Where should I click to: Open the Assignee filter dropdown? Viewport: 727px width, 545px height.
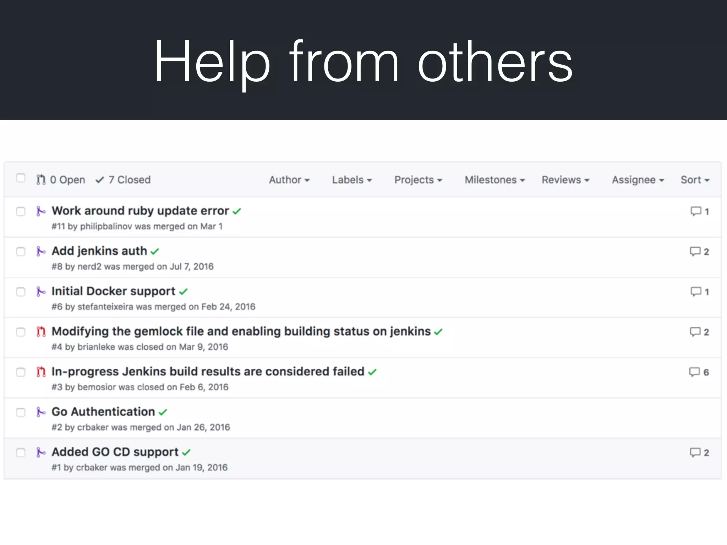pyautogui.click(x=638, y=180)
